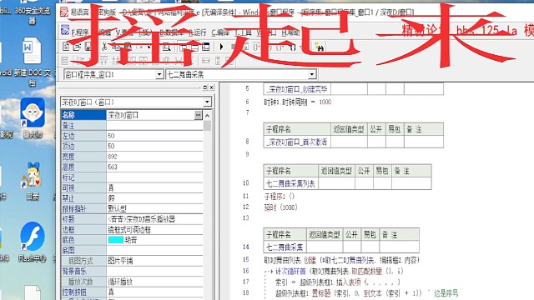This screenshot has width=534, height=300.
Task: Click the property list scroll-up arrow
Action: tap(207, 116)
